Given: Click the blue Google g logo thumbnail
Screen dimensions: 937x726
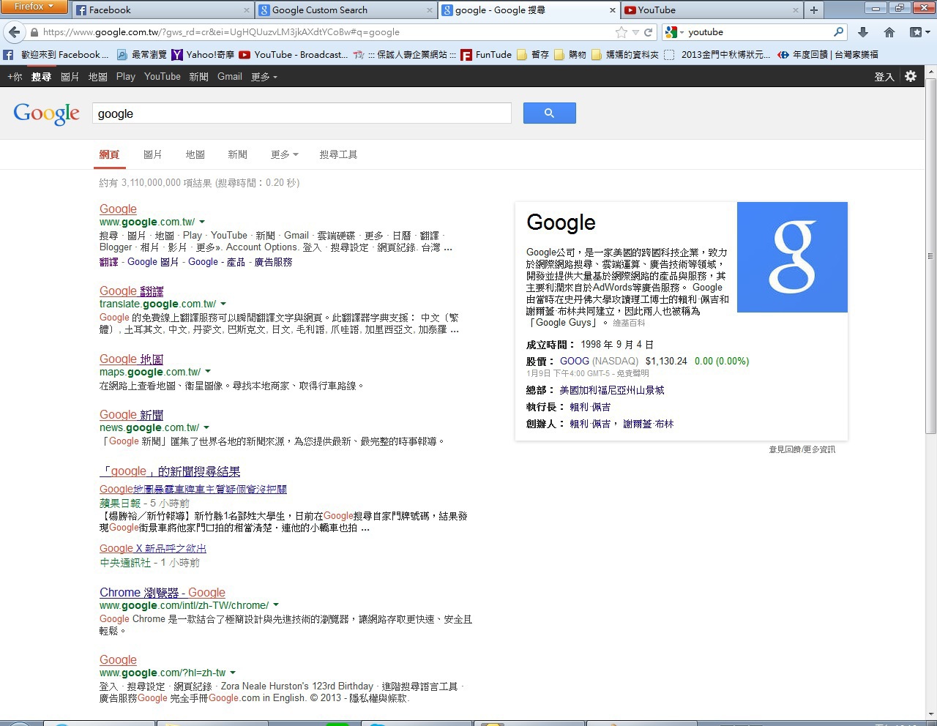Looking at the screenshot, I should (792, 257).
